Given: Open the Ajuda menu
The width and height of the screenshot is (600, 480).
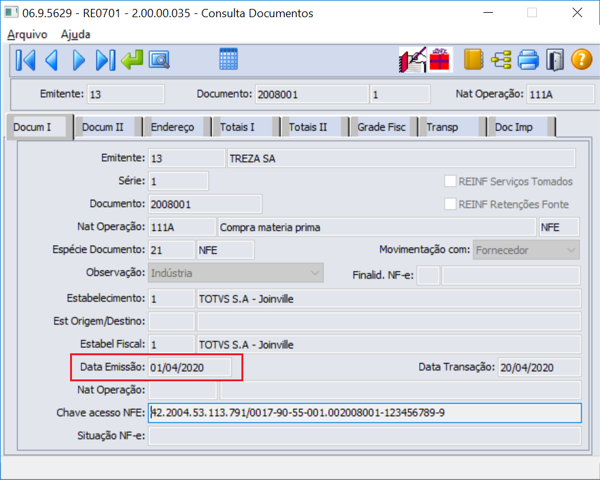Looking at the screenshot, I should point(75,34).
